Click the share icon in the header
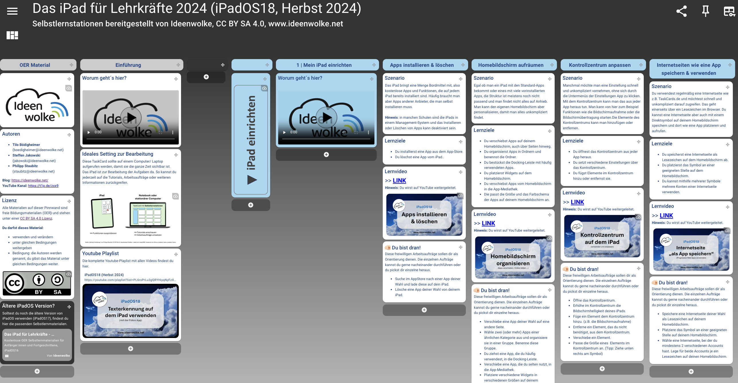738x383 pixels. (x=682, y=11)
